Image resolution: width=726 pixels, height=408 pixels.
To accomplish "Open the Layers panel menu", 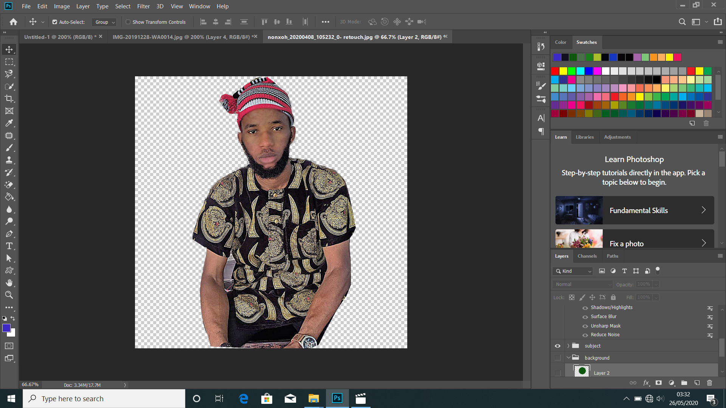I will pos(720,256).
